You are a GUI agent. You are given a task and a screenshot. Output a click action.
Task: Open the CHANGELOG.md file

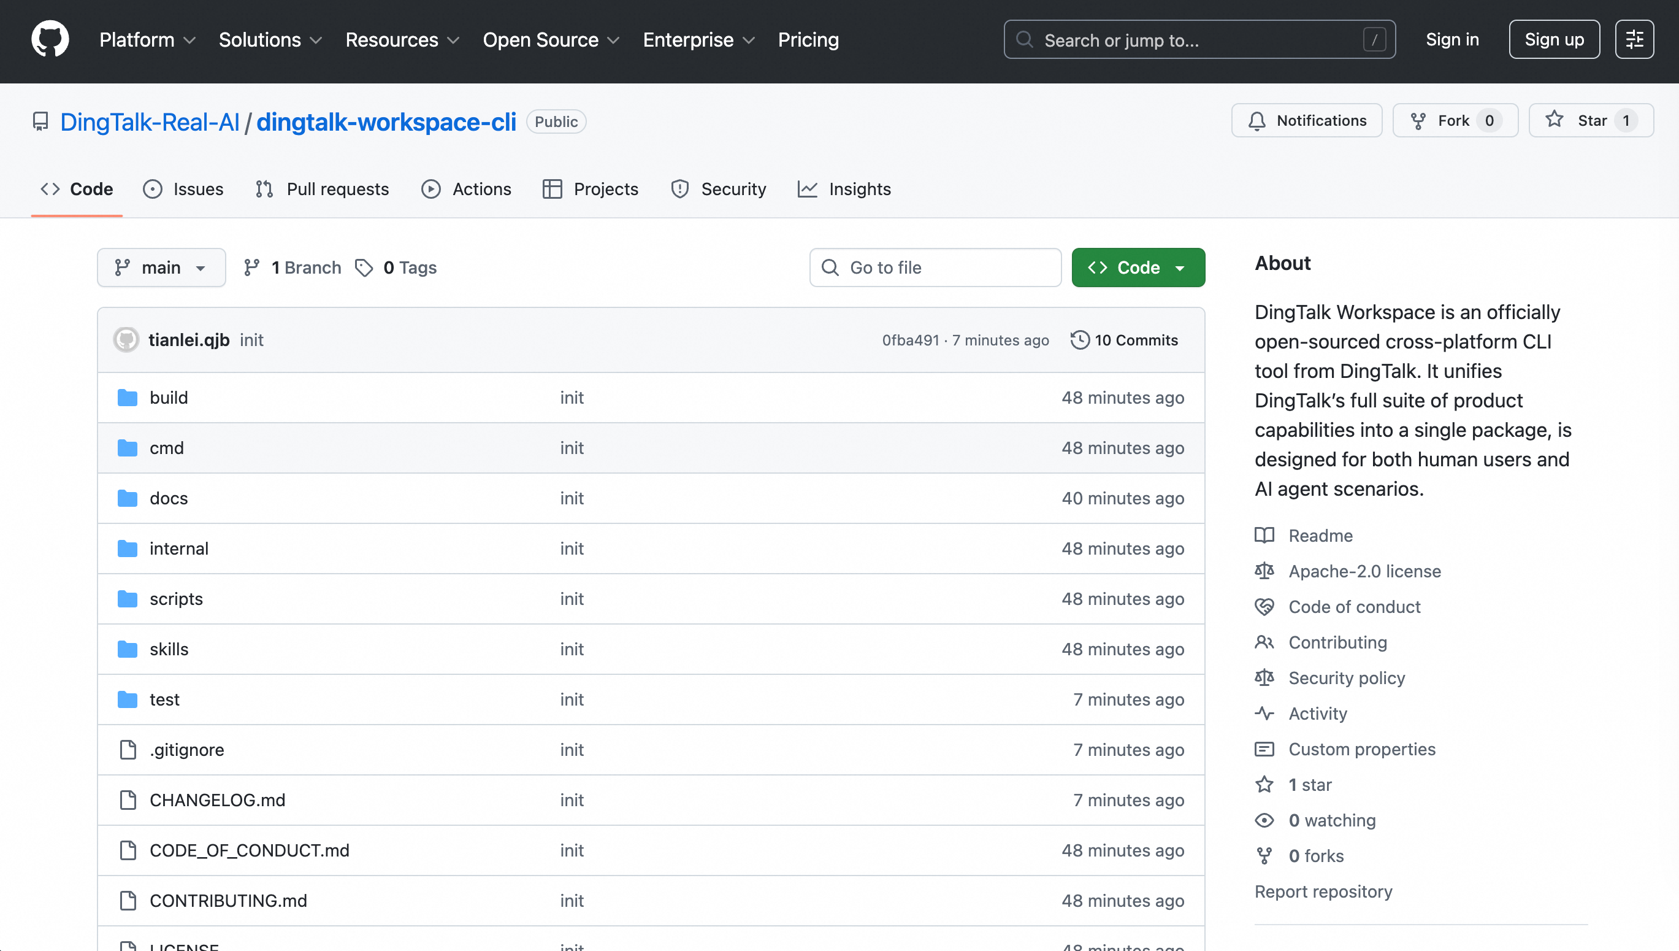[x=217, y=800]
